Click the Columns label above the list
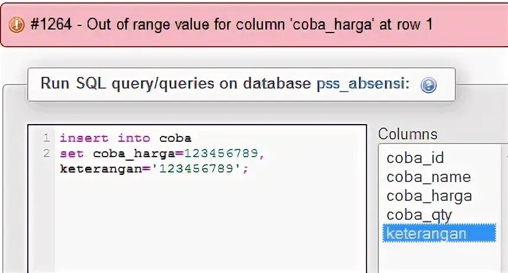The height and width of the screenshot is (273, 508). (x=408, y=134)
